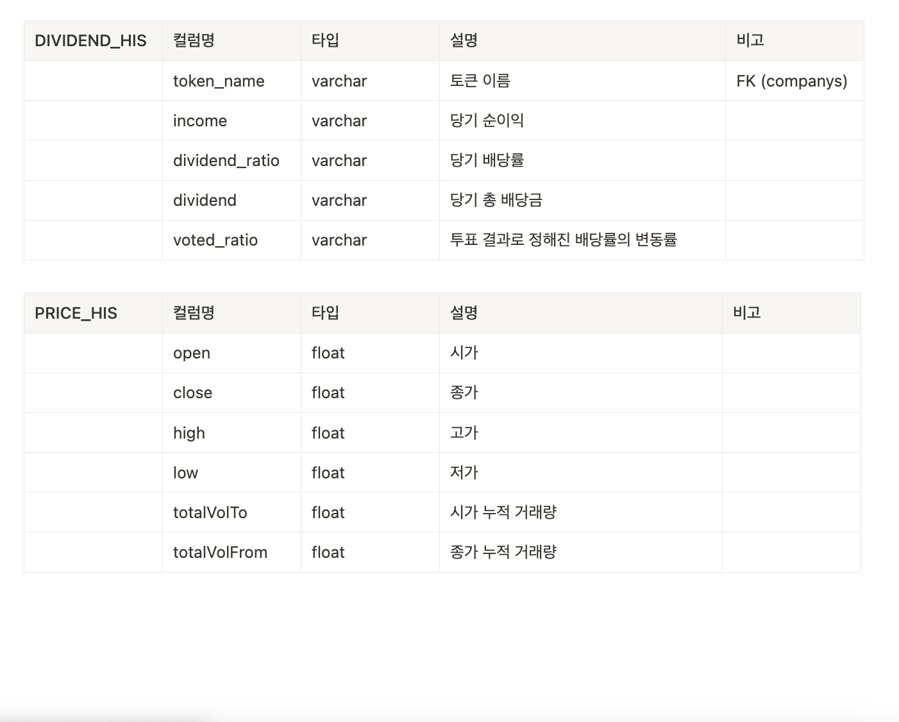Select the 타입 header in PRICE_HIS table

370,313
